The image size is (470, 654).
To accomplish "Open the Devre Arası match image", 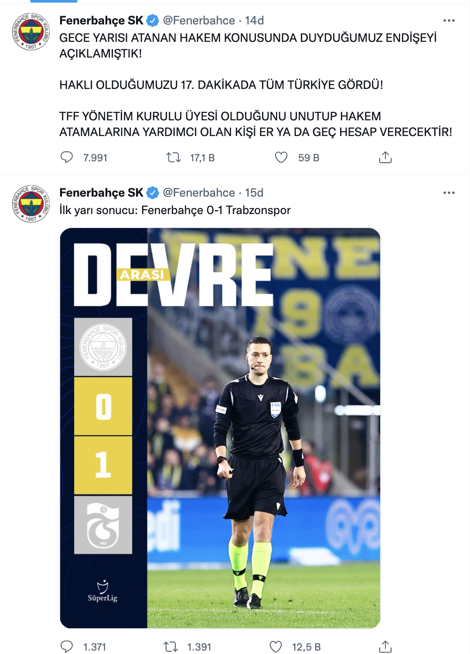I will pyautogui.click(x=220, y=428).
